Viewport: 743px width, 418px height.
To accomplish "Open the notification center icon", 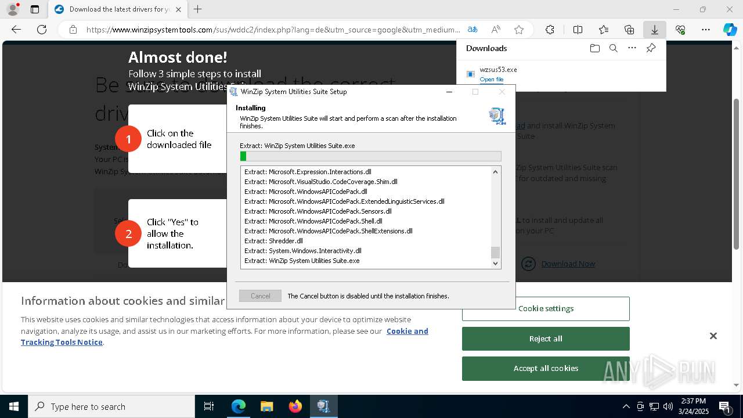I will click(724, 406).
